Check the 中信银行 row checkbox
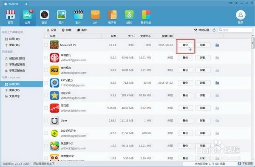The width and height of the screenshot is (255, 167). coord(46,57)
